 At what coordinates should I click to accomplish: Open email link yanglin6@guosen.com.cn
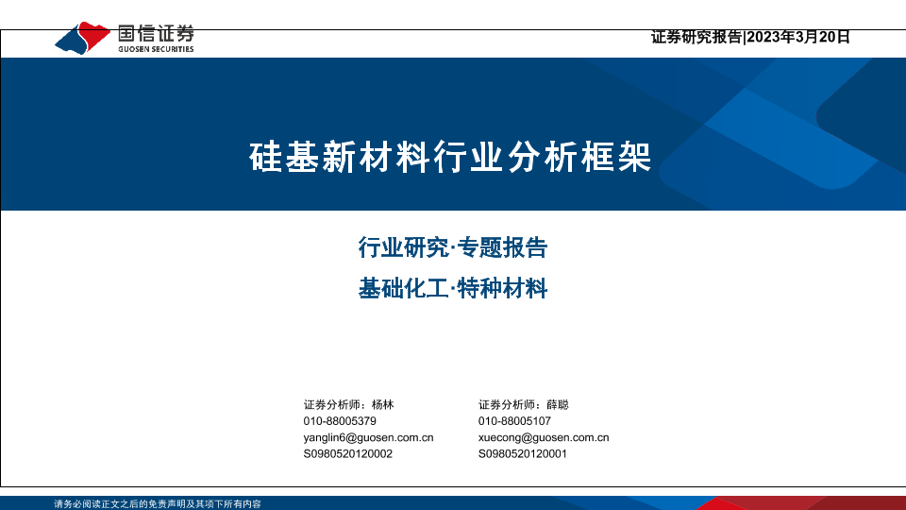pyautogui.click(x=368, y=438)
